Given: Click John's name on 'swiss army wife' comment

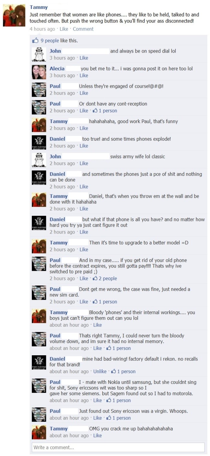Looking at the screenshot, I should point(55,156).
